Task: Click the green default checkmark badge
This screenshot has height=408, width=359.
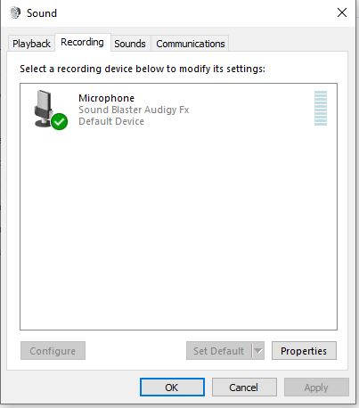Action: (59, 122)
